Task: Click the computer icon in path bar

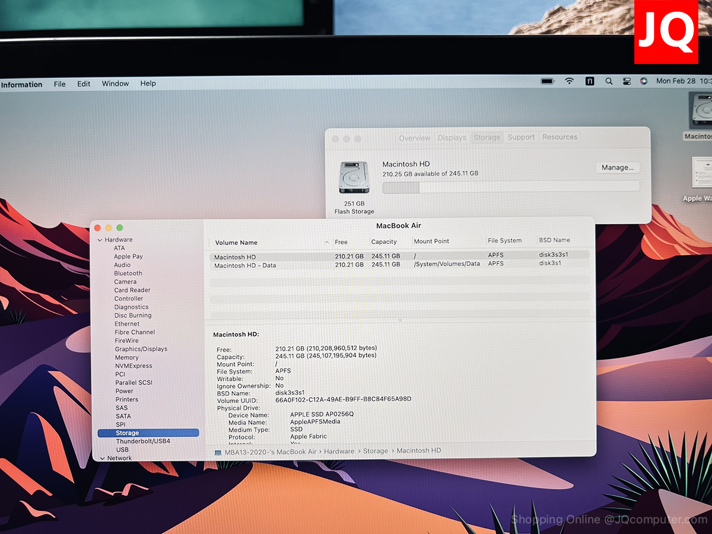Action: pyautogui.click(x=218, y=452)
